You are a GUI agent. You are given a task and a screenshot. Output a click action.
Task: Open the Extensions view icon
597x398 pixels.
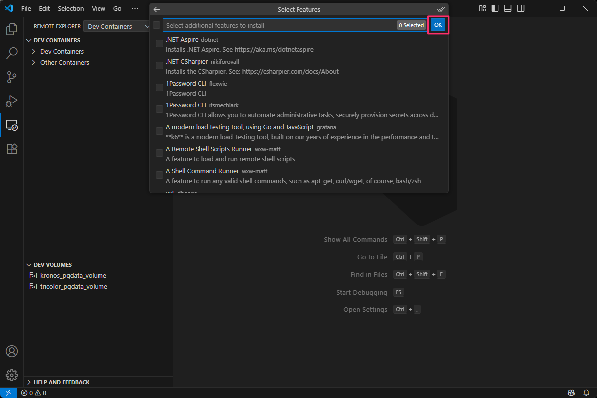pyautogui.click(x=12, y=149)
